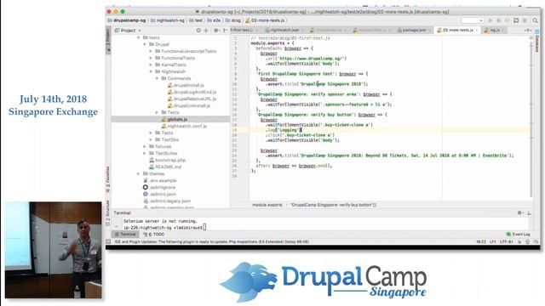Viewport: 545px width, 306px height.
Task: Collapse the Nightwatch folder
Action: coord(151,71)
